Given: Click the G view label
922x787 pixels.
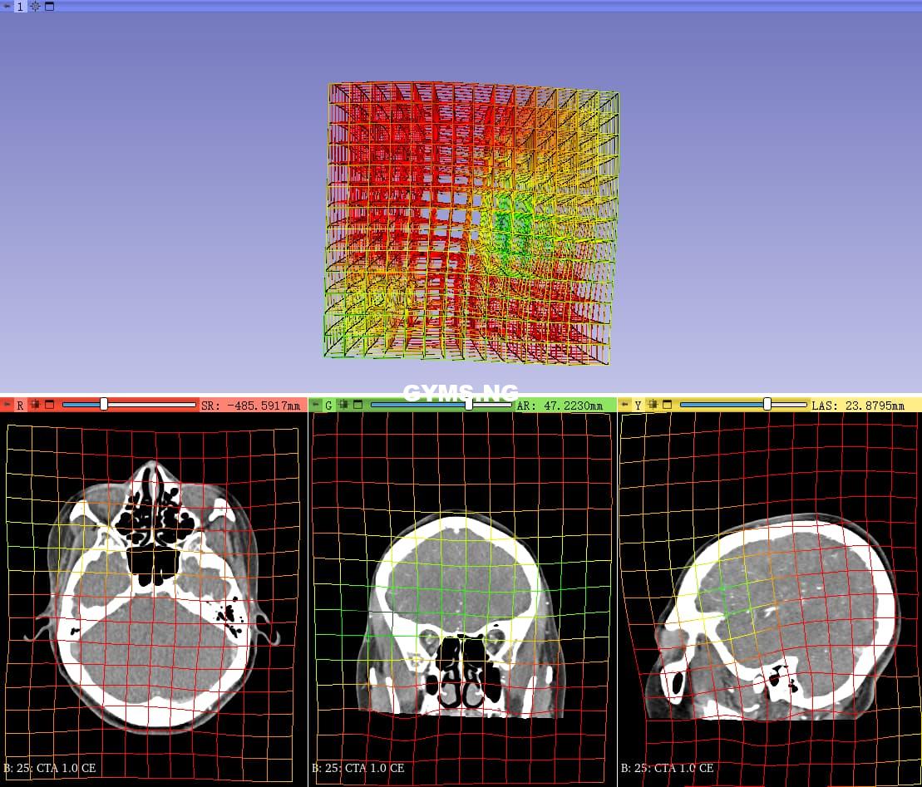Looking at the screenshot, I should click(x=329, y=406).
